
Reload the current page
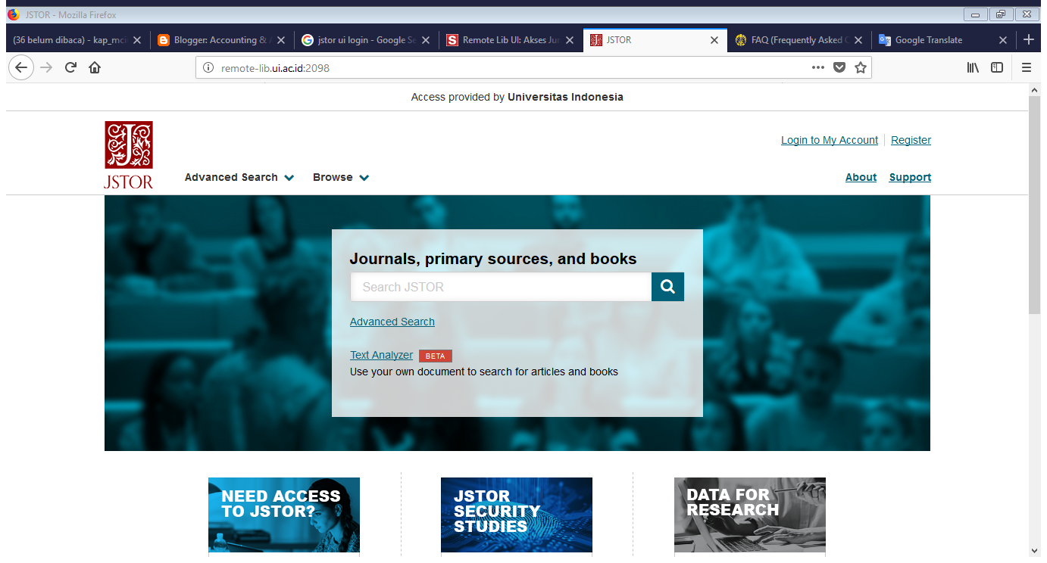pyautogui.click(x=70, y=67)
